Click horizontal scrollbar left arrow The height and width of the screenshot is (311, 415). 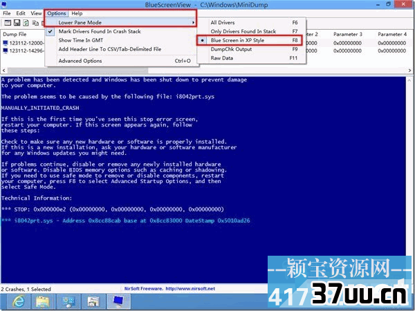pyautogui.click(x=3, y=70)
